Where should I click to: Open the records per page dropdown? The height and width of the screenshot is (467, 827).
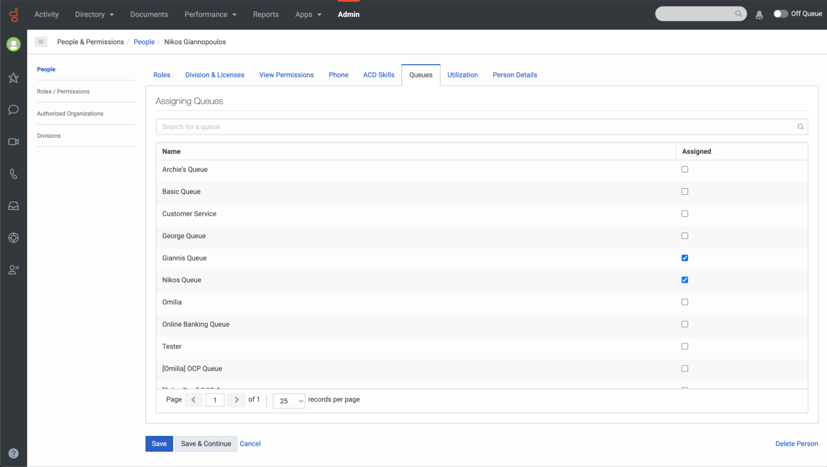289,401
